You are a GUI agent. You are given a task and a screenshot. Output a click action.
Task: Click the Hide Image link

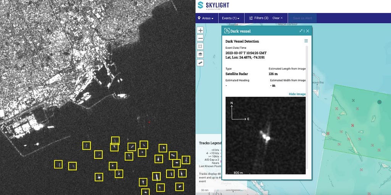[x=297, y=94]
